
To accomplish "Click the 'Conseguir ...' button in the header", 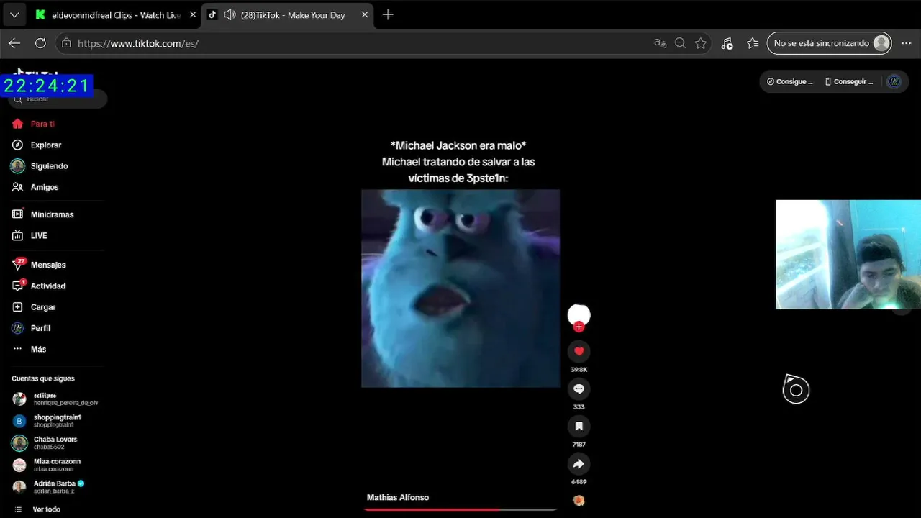I will point(849,81).
